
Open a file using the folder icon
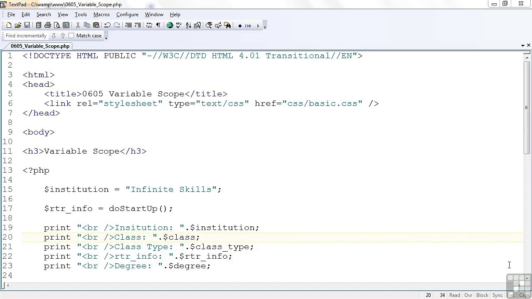(x=18, y=25)
